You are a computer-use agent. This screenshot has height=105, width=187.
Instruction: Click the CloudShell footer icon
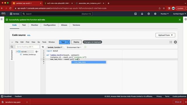point(2,96)
